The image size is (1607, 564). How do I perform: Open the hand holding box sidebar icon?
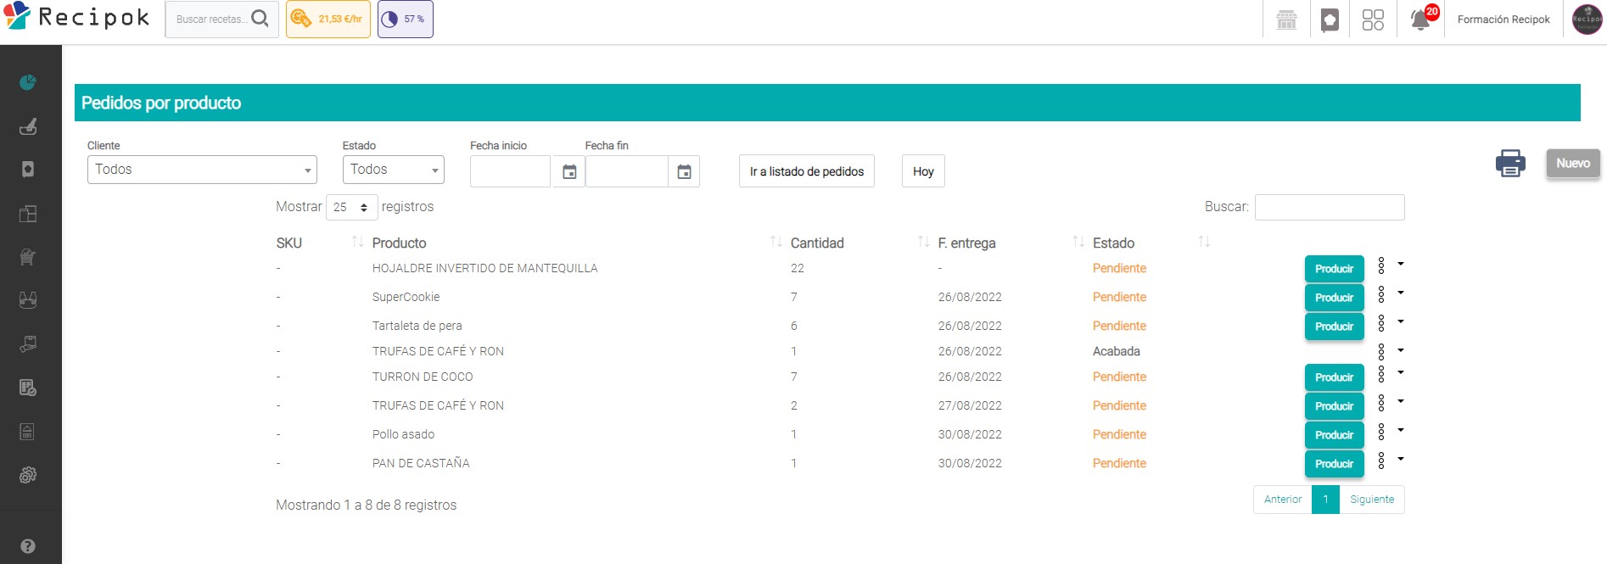(x=28, y=343)
